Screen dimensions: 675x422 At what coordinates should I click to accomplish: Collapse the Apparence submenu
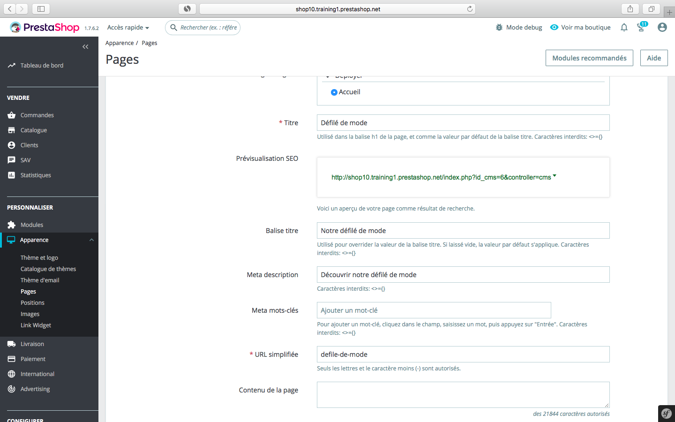91,240
